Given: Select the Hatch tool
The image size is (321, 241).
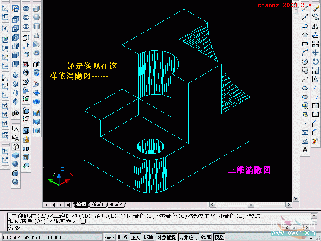Looking at the screenshot, I should coord(305,132).
